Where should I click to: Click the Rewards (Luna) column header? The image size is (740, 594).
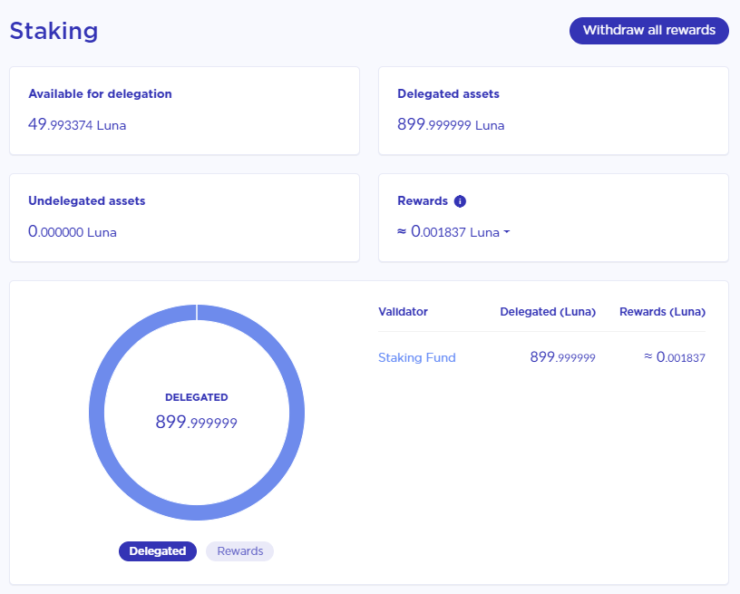coord(662,311)
